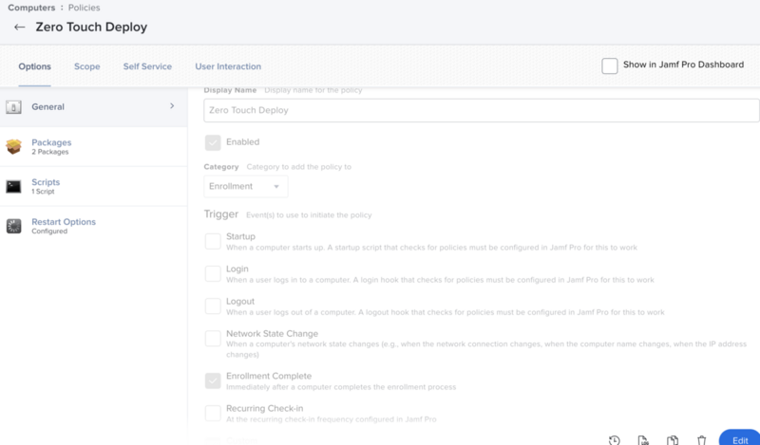Click the Packages box icon

pyautogui.click(x=13, y=146)
